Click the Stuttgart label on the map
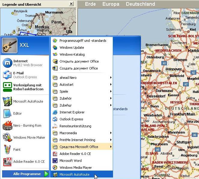Image resolution: width=199 pixels, height=179 pixels. click(x=184, y=142)
